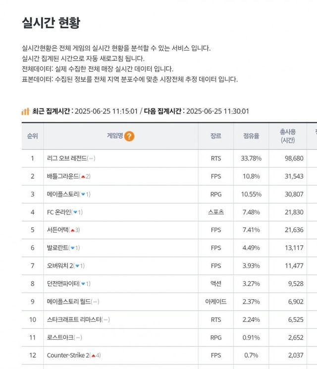Open the 리그 오브 레전드 game entry

(x=67, y=158)
